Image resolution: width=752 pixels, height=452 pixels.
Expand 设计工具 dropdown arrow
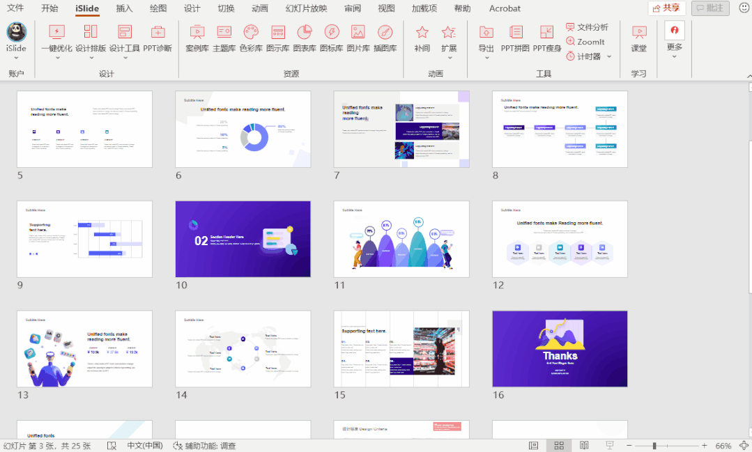(x=125, y=58)
